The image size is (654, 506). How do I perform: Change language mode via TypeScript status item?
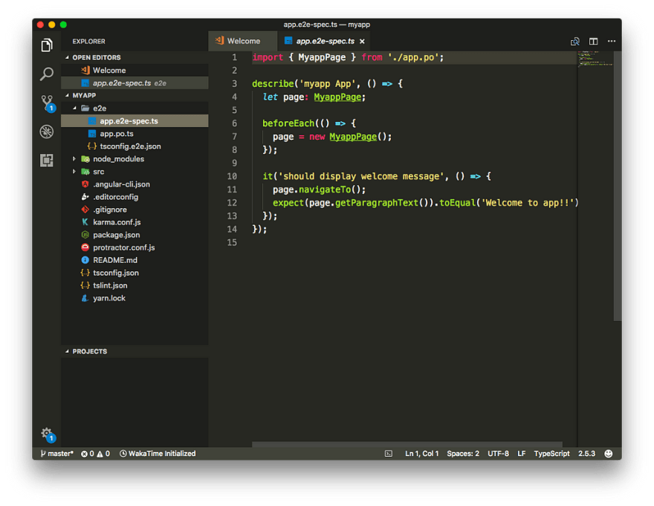click(x=551, y=453)
